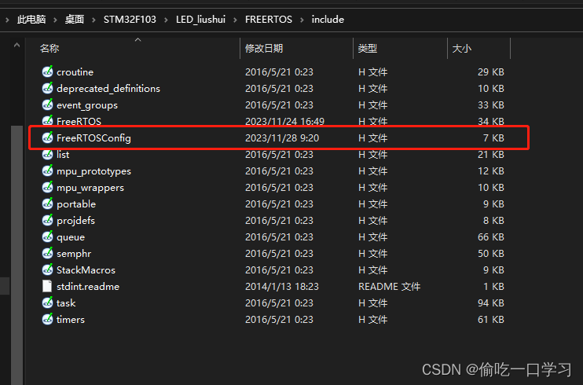Image resolution: width=583 pixels, height=385 pixels.
Task: Select the deprecated_definitions file name
Action: [x=108, y=89]
